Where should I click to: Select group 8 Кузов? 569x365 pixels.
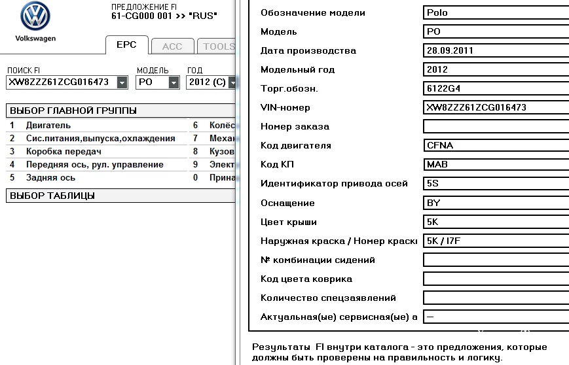(x=212, y=152)
